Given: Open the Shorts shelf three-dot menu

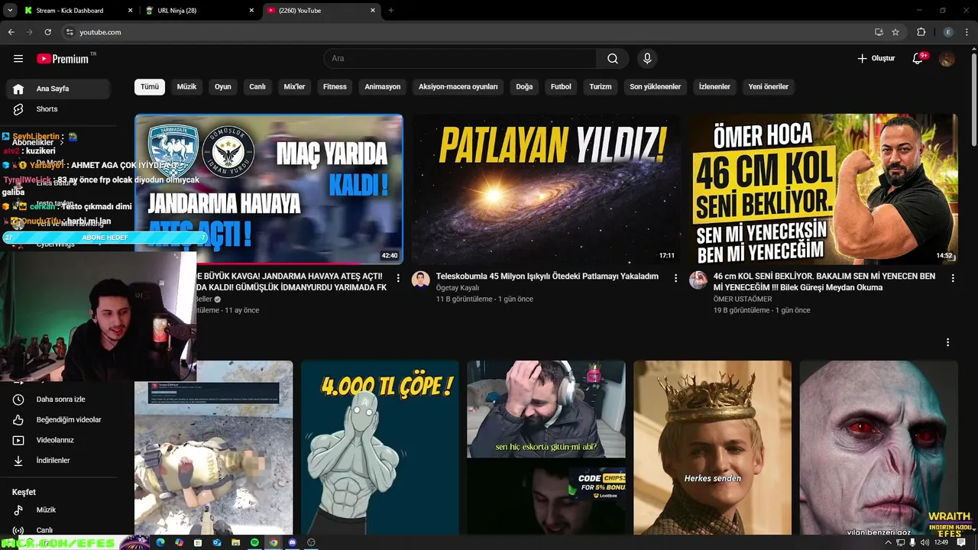Looking at the screenshot, I should (x=947, y=342).
